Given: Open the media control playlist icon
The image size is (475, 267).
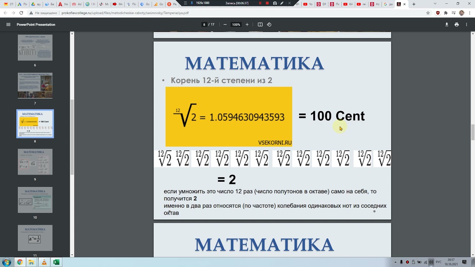Looking at the screenshot, I should click(x=453, y=13).
